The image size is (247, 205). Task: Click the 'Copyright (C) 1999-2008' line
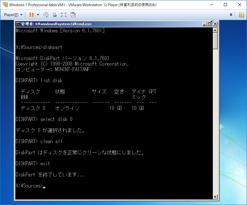pos(72,64)
